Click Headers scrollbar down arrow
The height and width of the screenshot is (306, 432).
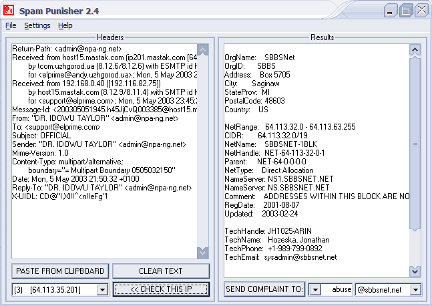(203, 253)
